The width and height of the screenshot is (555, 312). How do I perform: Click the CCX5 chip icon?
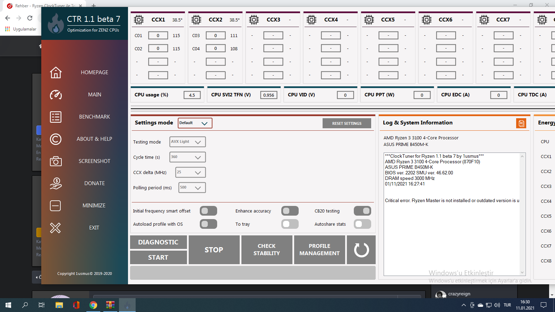[369, 20]
